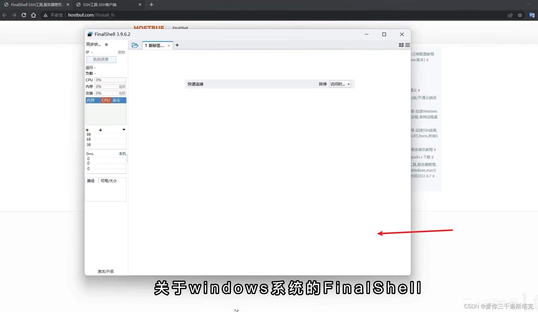
Task: Open the hamburger list icon in FinalShell
Action: 407,45
